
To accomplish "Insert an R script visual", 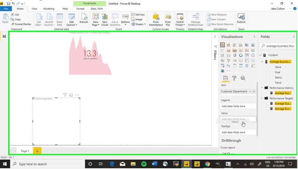I will point(247,66).
